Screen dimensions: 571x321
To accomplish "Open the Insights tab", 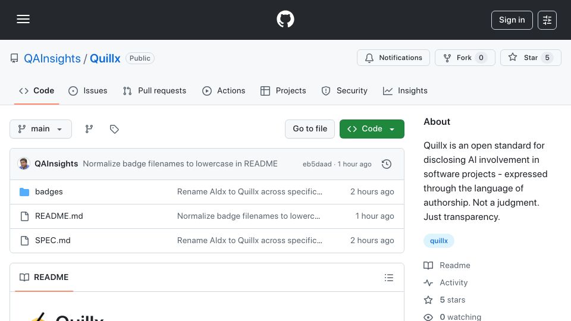I will tap(405, 90).
